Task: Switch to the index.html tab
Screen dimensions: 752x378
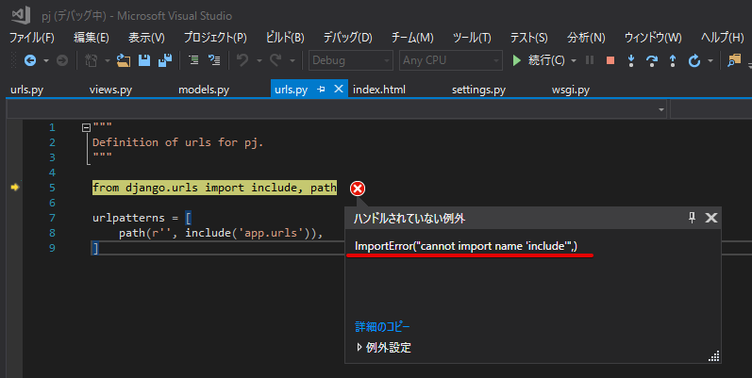Action: pos(379,90)
